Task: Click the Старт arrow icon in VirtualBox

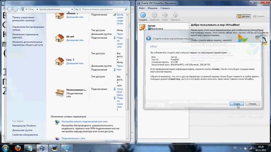Action: coord(165,16)
